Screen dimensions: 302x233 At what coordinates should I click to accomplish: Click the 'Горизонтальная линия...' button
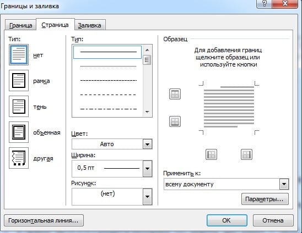click(44, 220)
